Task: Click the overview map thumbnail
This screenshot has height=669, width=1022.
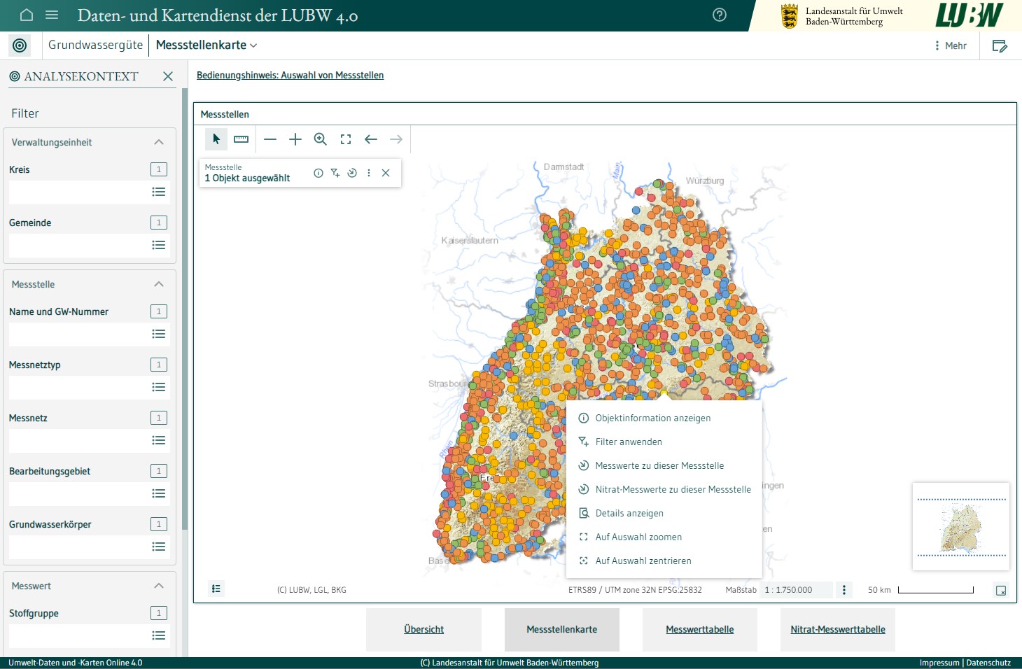Action: pos(961,526)
